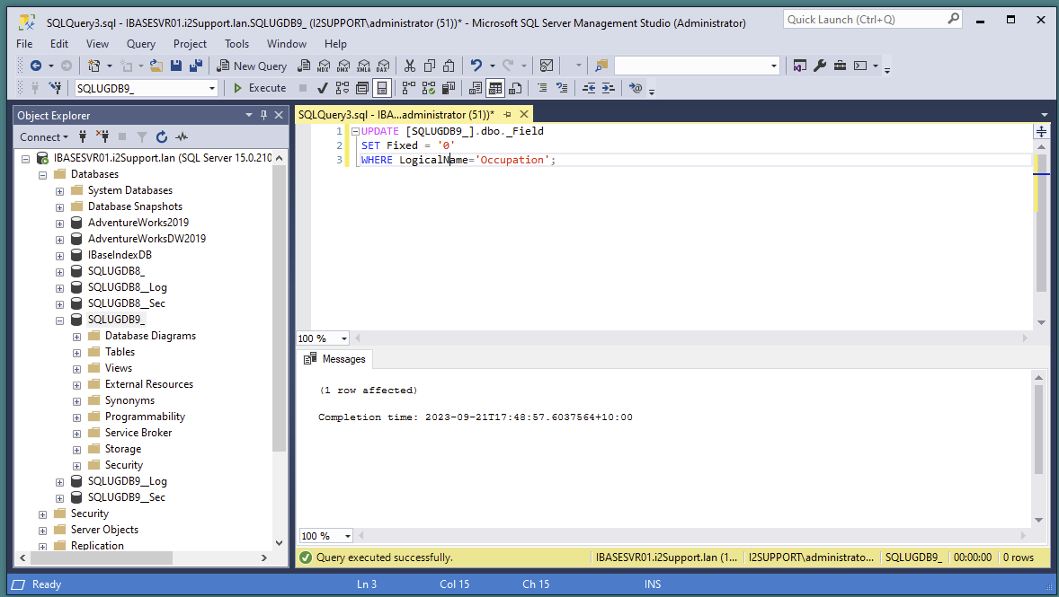
Task: Open the available databases dropdown
Action: [x=213, y=88]
